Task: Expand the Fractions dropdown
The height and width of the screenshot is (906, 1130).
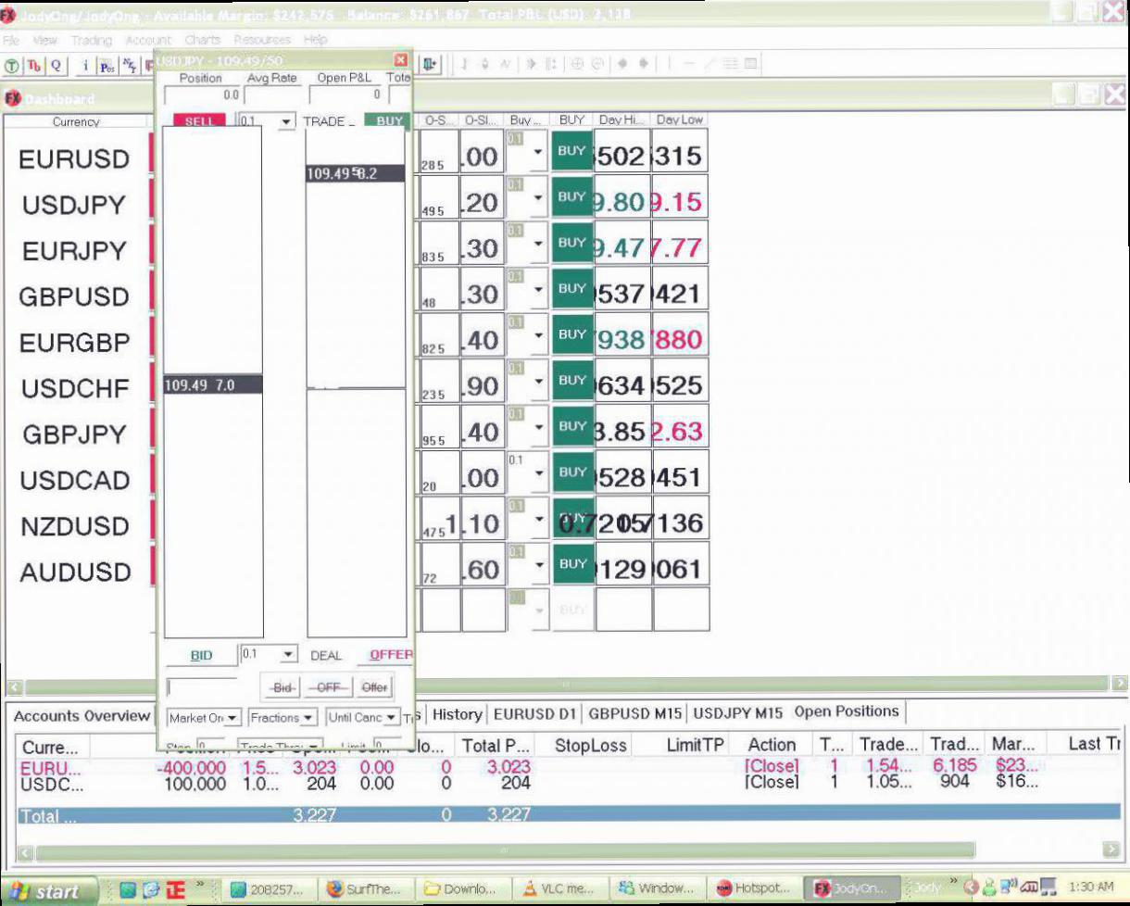Action: pyautogui.click(x=282, y=718)
